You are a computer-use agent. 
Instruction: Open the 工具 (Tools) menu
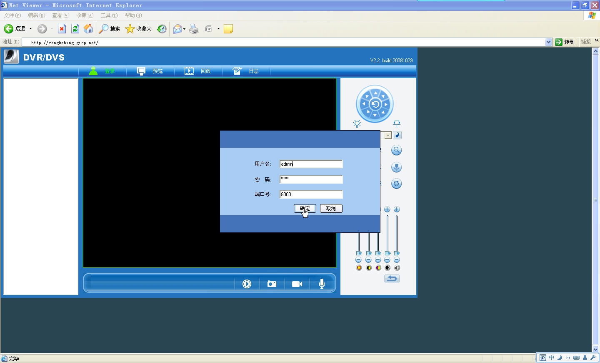109,15
